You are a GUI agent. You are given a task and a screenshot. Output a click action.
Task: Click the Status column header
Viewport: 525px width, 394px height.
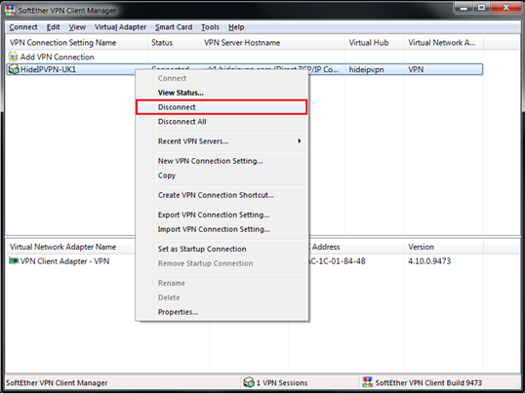174,43
